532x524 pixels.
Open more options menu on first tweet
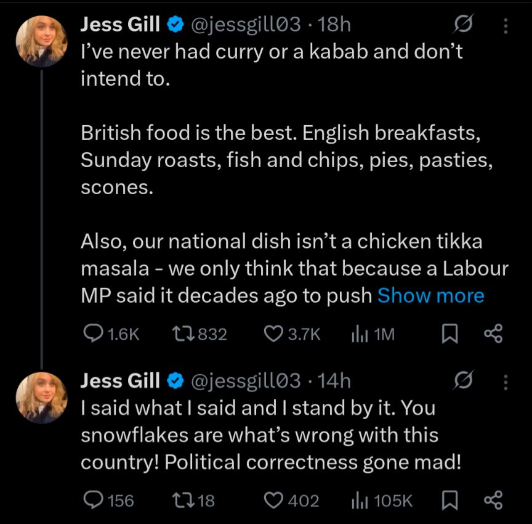506,25
